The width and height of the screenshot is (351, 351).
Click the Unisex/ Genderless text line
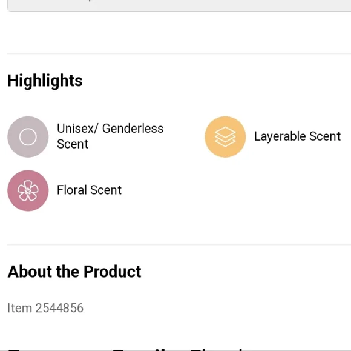[x=110, y=129]
